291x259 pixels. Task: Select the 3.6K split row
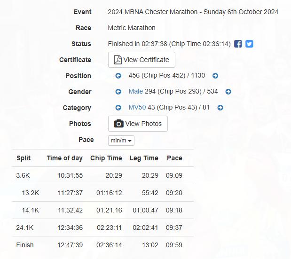click(103, 175)
